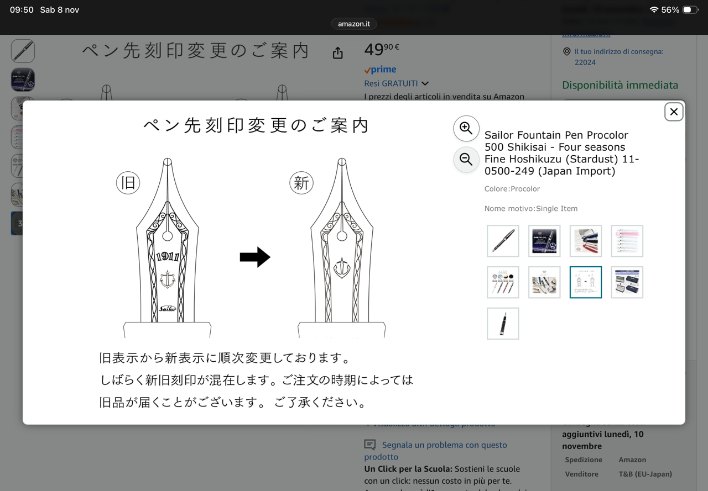Close the image viewer popup
The image size is (708, 491).
coord(673,112)
